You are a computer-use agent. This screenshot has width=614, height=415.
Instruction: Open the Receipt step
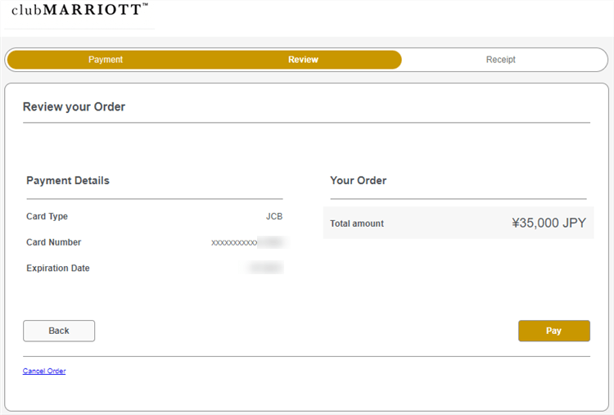coord(500,60)
